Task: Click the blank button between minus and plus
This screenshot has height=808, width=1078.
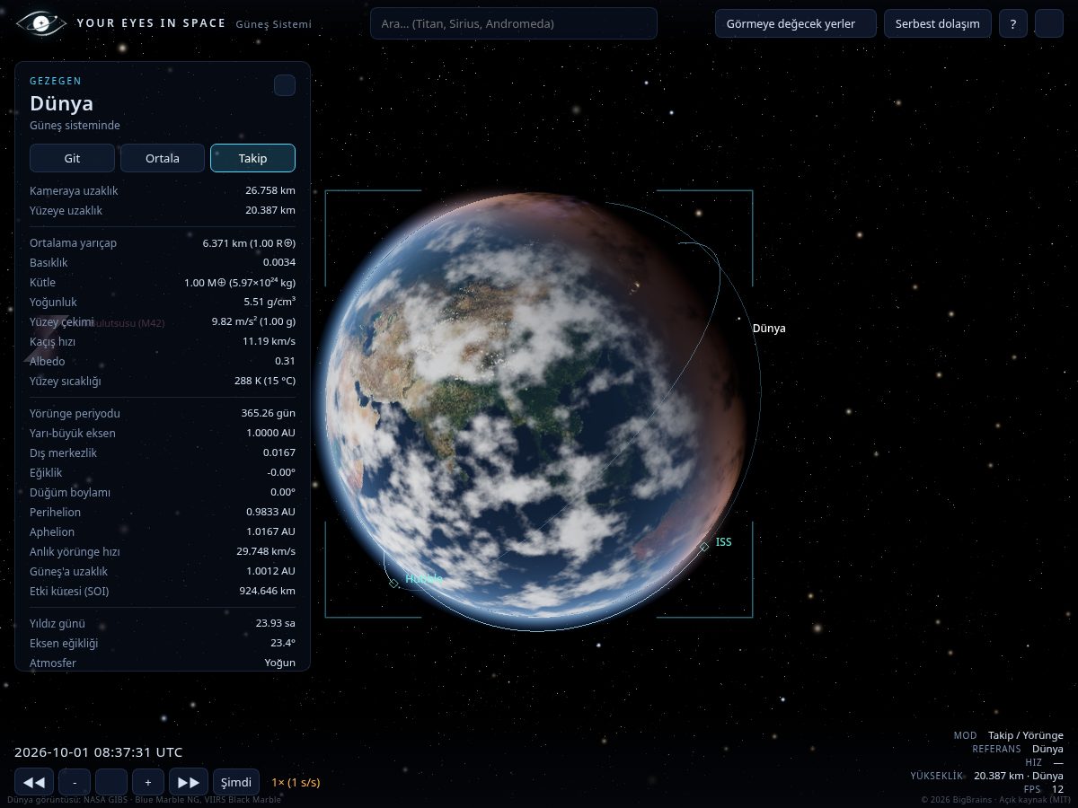Action: point(111,782)
